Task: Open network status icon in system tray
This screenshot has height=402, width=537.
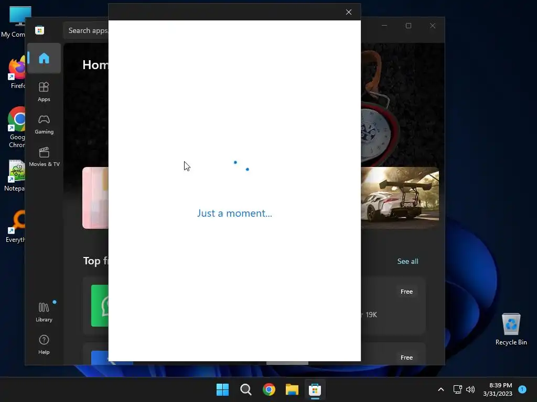Action: tap(457, 389)
